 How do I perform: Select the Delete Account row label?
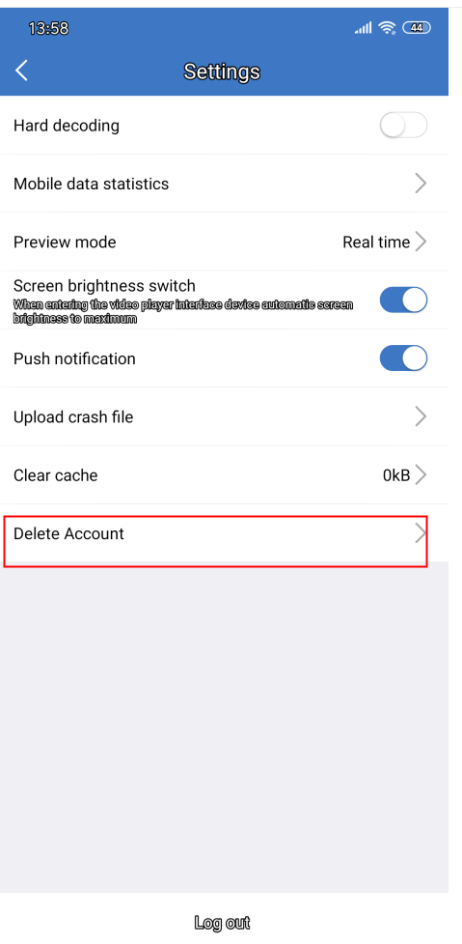pyautogui.click(x=68, y=533)
